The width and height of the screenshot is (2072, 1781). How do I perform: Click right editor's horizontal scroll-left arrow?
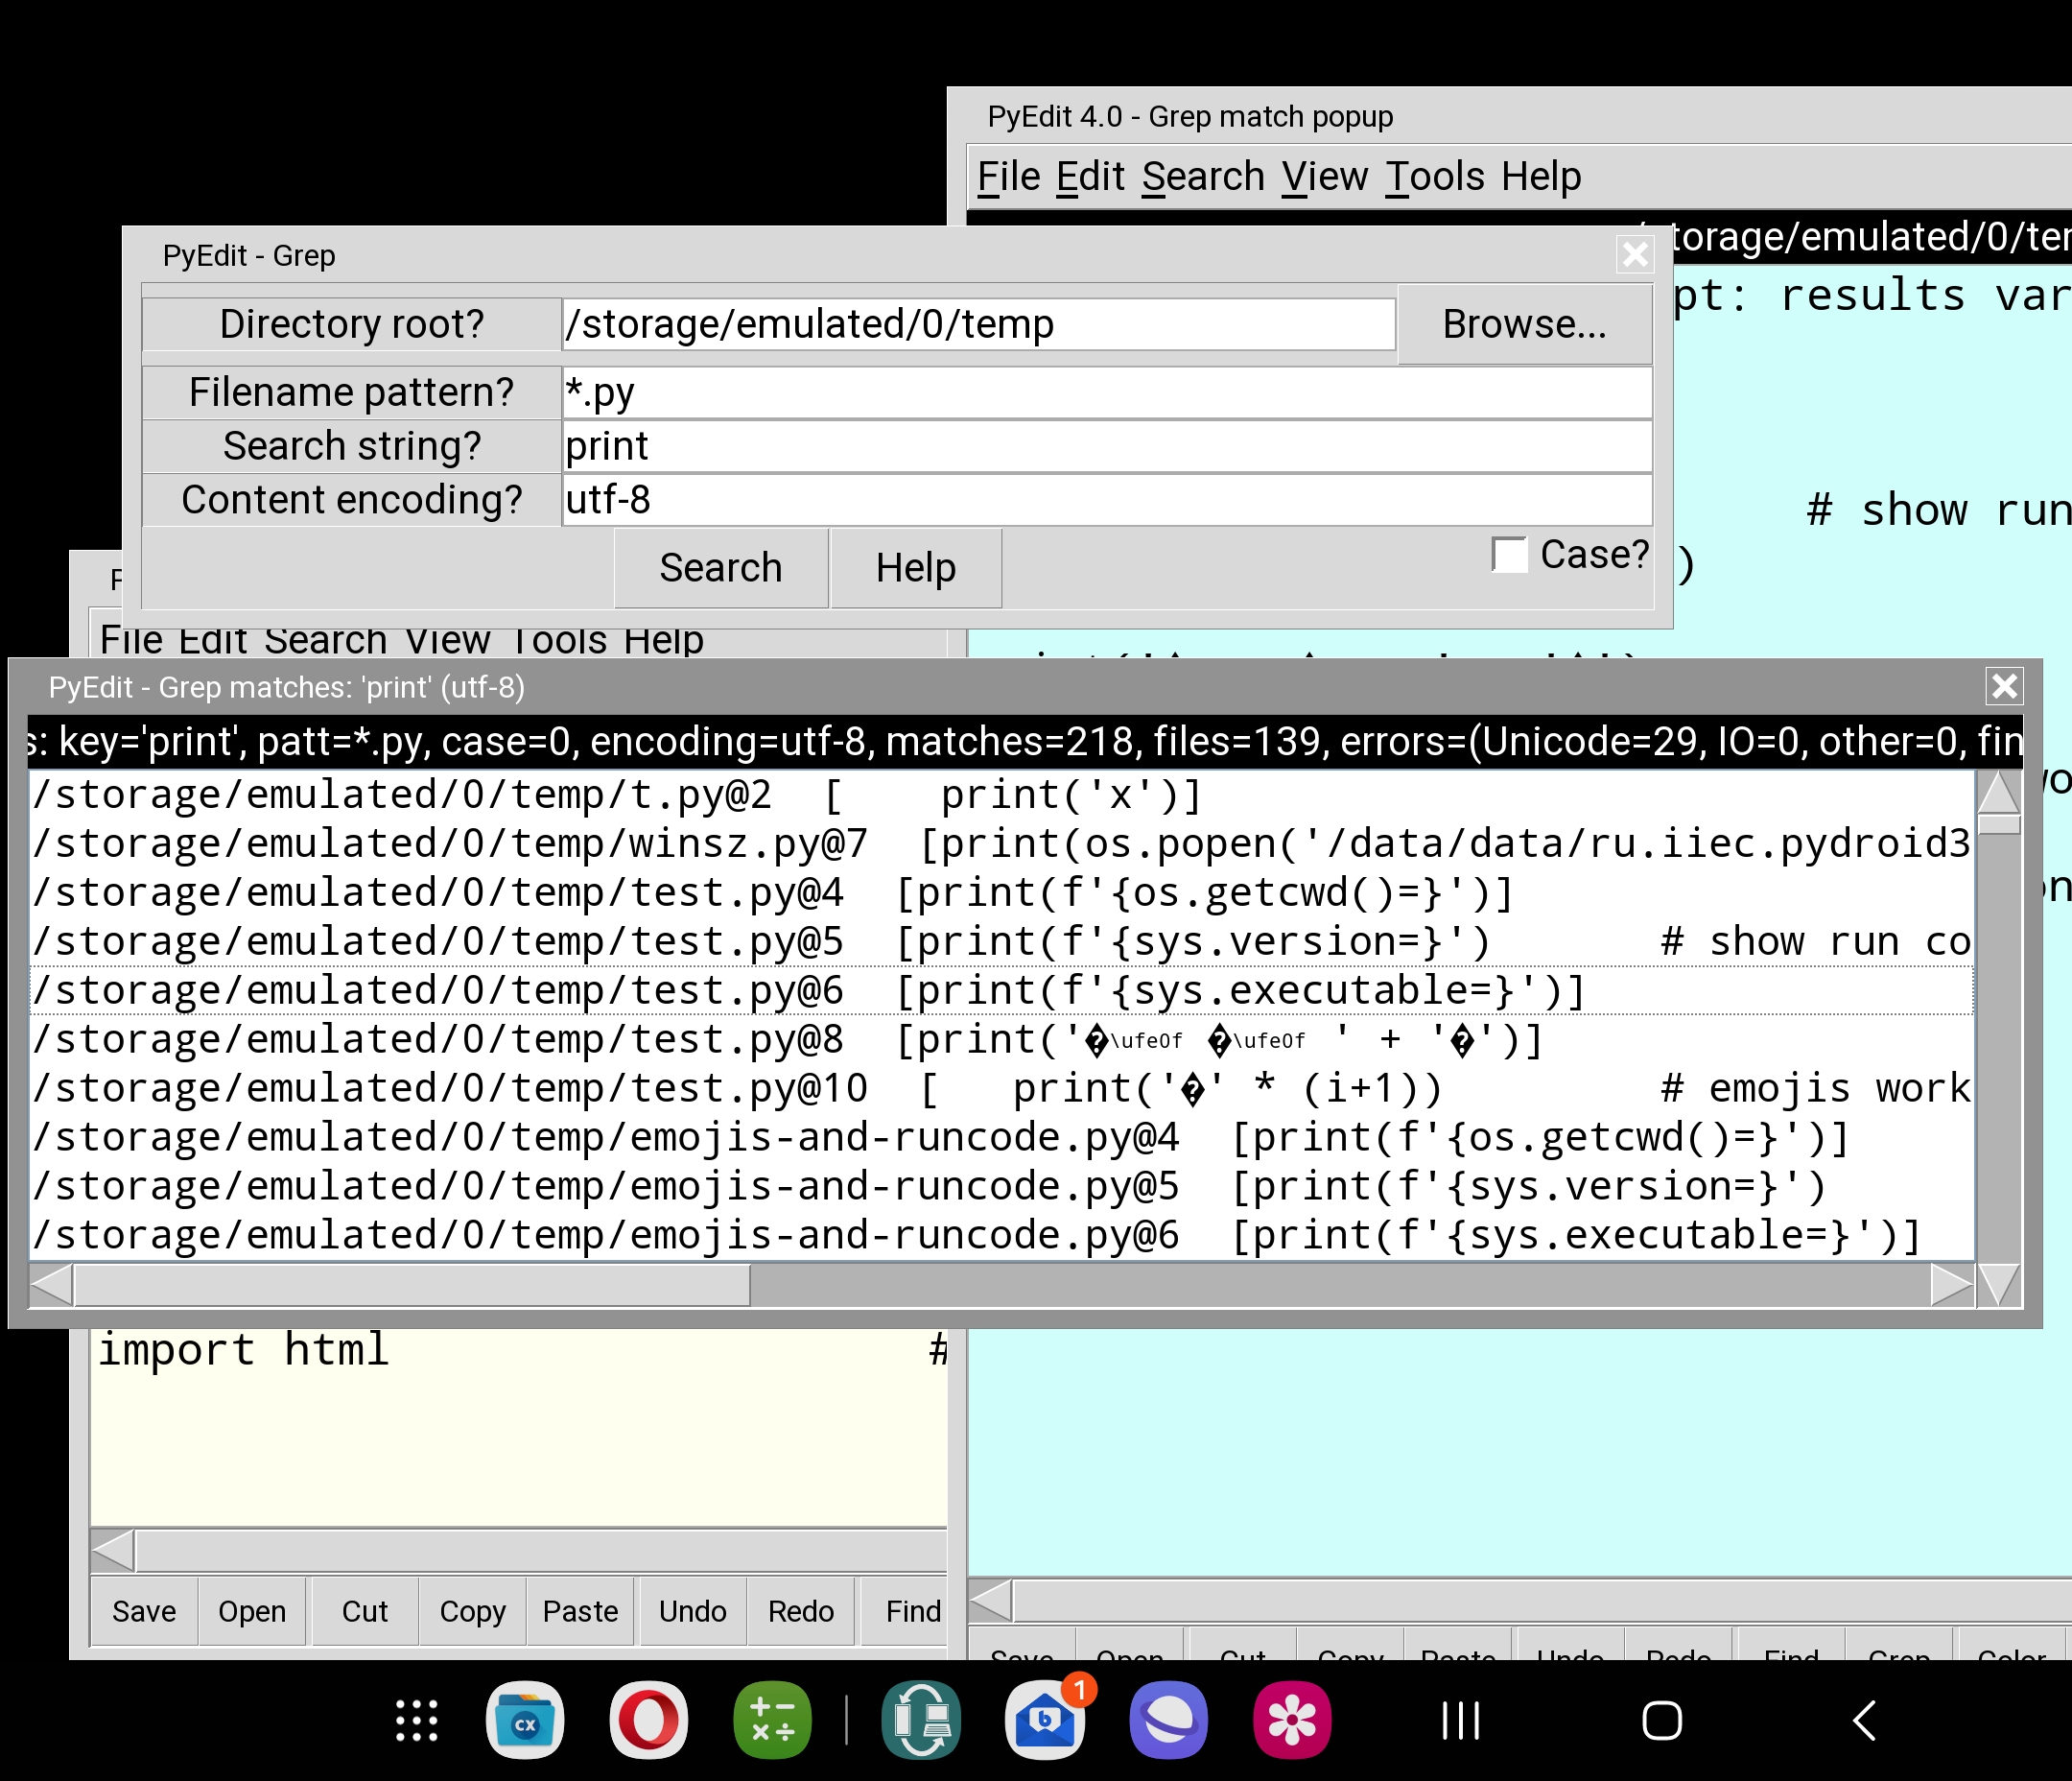click(991, 1600)
